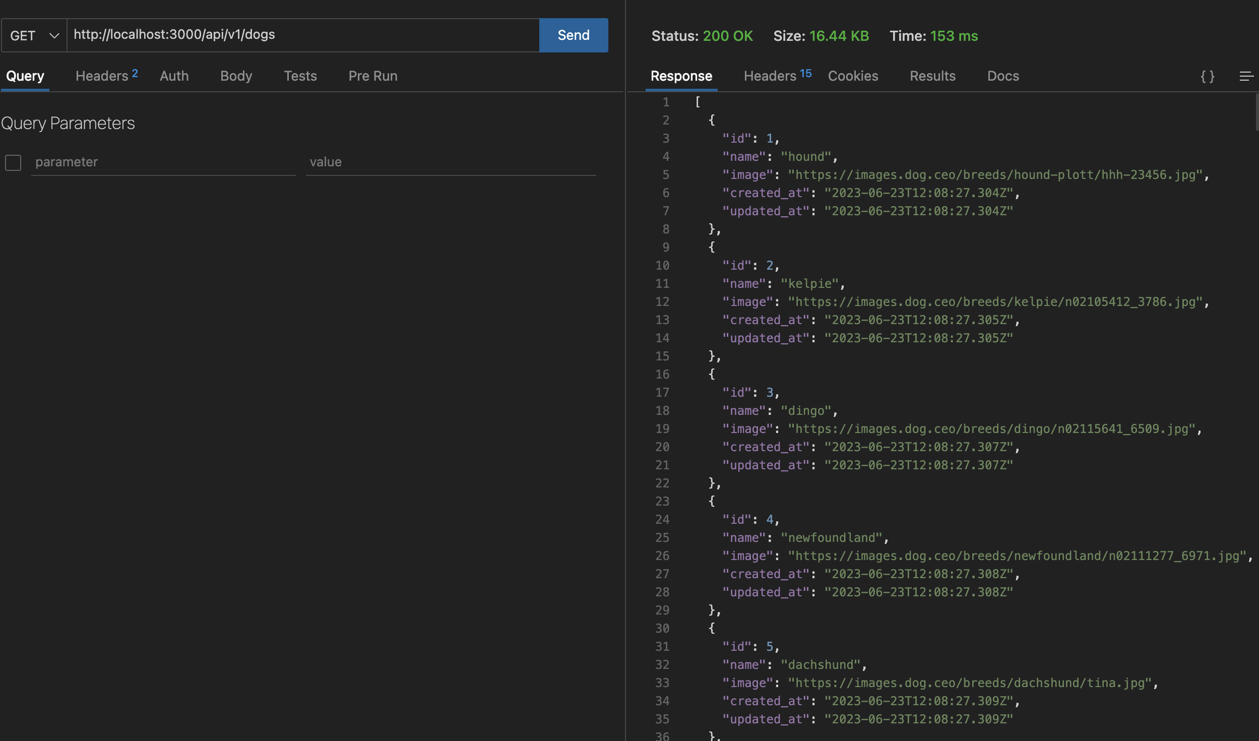This screenshot has width=1259, height=741.
Task: Open the GET method dropdown
Action: [x=34, y=35]
